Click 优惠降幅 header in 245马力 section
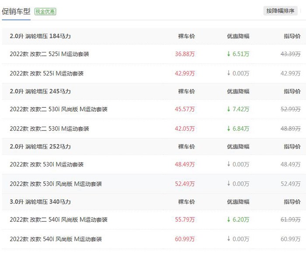This screenshot has width=306, height=255. tap(238, 91)
